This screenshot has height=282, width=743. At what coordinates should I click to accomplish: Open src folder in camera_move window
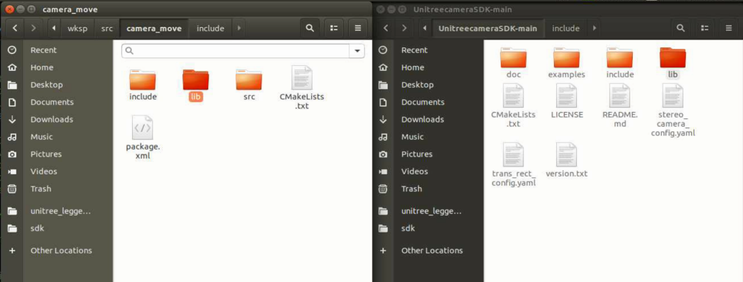[x=249, y=85]
